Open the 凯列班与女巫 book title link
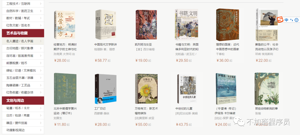Screen dimensions: 300x135 [x=143, y=44]
